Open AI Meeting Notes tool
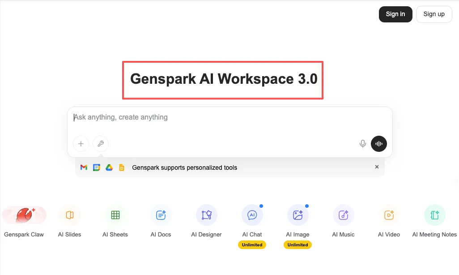 435,215
